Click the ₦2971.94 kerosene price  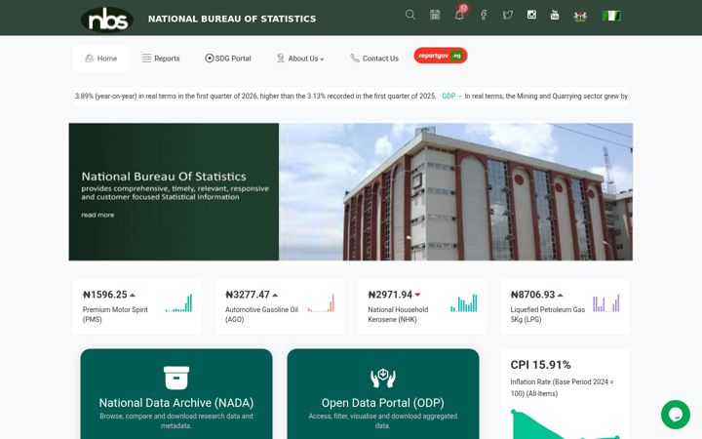[x=390, y=295]
